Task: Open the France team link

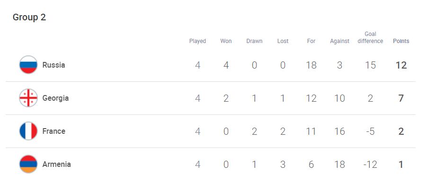Action: [x=54, y=131]
